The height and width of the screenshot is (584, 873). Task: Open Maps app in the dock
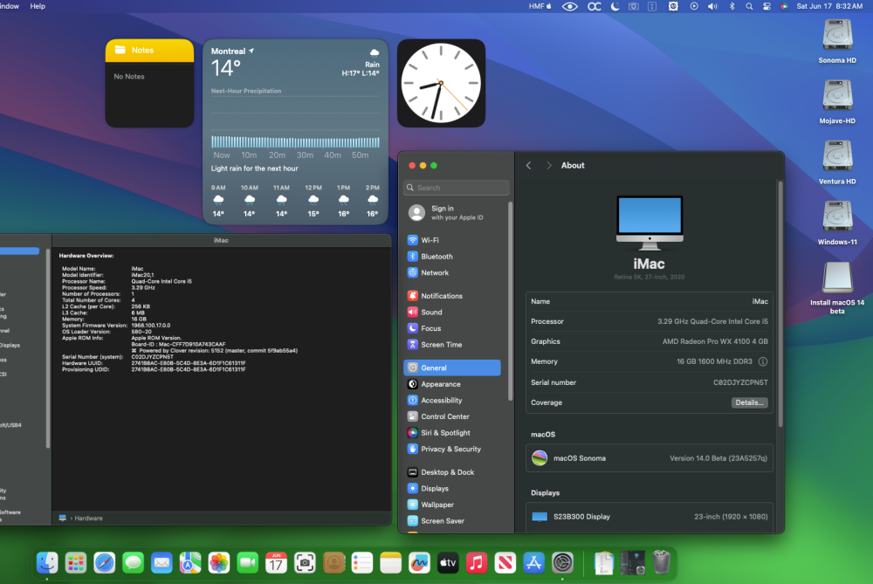190,563
